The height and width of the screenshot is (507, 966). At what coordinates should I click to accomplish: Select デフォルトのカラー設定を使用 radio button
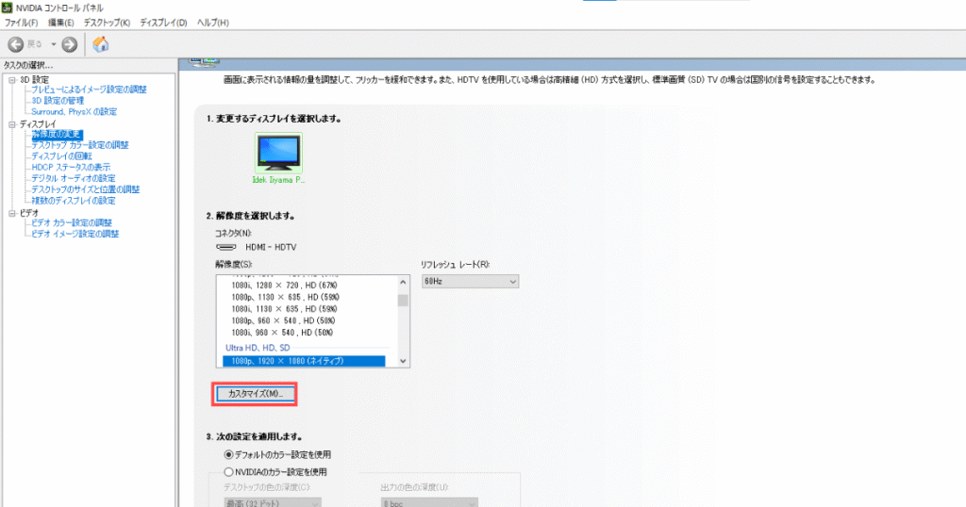click(x=228, y=455)
